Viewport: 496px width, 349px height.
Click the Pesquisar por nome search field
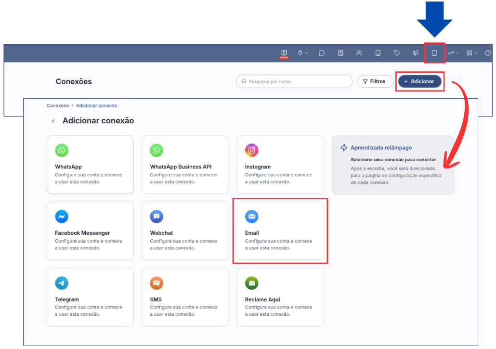tap(294, 81)
